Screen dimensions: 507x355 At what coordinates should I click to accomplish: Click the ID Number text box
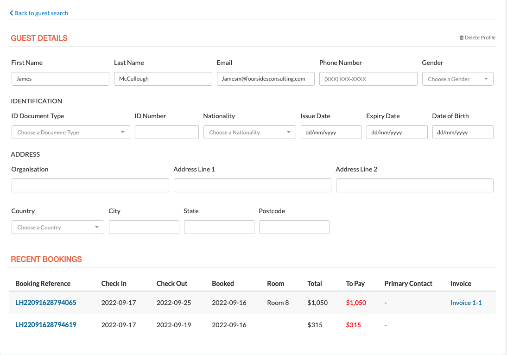pos(166,132)
